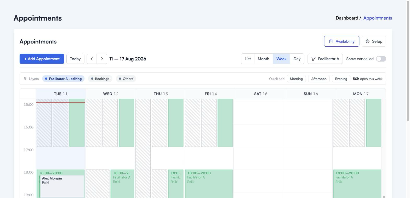
Task: Click the page scrollbar thumb
Action: 408,60
